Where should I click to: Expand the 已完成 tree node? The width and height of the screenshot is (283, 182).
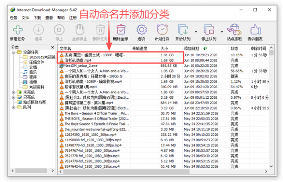(x=14, y=97)
